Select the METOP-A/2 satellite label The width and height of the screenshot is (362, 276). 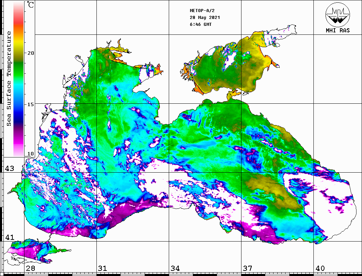(x=202, y=11)
